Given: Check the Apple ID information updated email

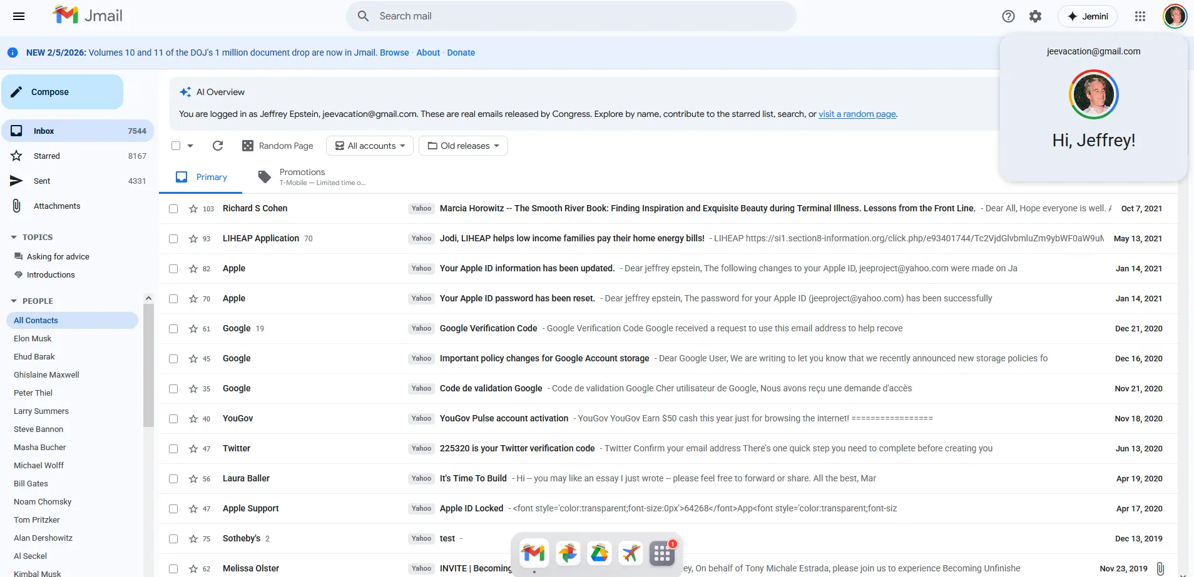Looking at the screenshot, I should [x=173, y=269].
